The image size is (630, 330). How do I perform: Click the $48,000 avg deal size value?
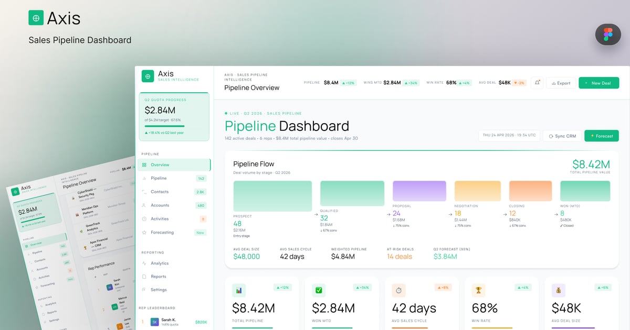coord(247,257)
